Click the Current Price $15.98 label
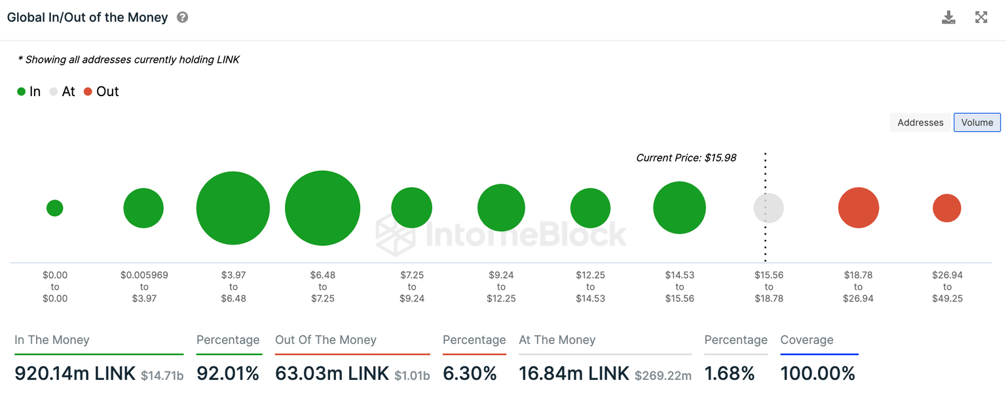The image size is (1006, 397). click(x=686, y=158)
